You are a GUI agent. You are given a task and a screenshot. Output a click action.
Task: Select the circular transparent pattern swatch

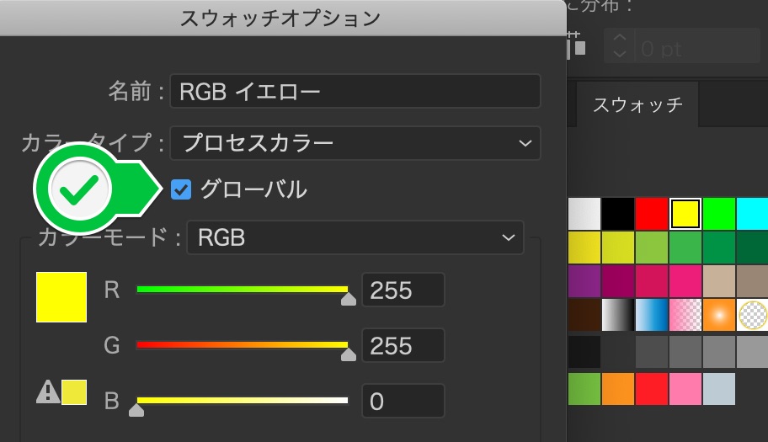(x=752, y=315)
